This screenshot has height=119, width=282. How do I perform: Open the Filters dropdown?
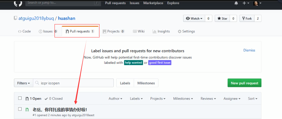pyautogui.click(x=23, y=83)
